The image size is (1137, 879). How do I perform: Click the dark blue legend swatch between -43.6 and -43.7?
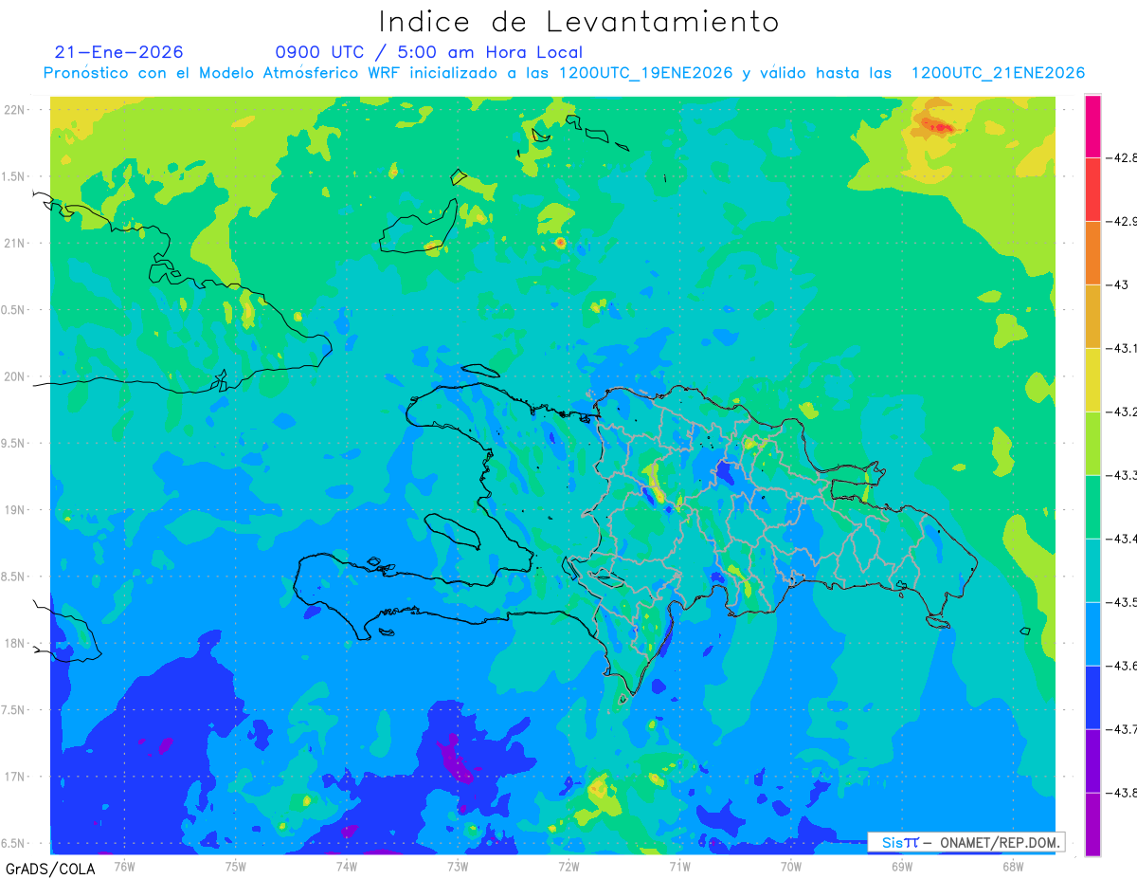point(1092,697)
